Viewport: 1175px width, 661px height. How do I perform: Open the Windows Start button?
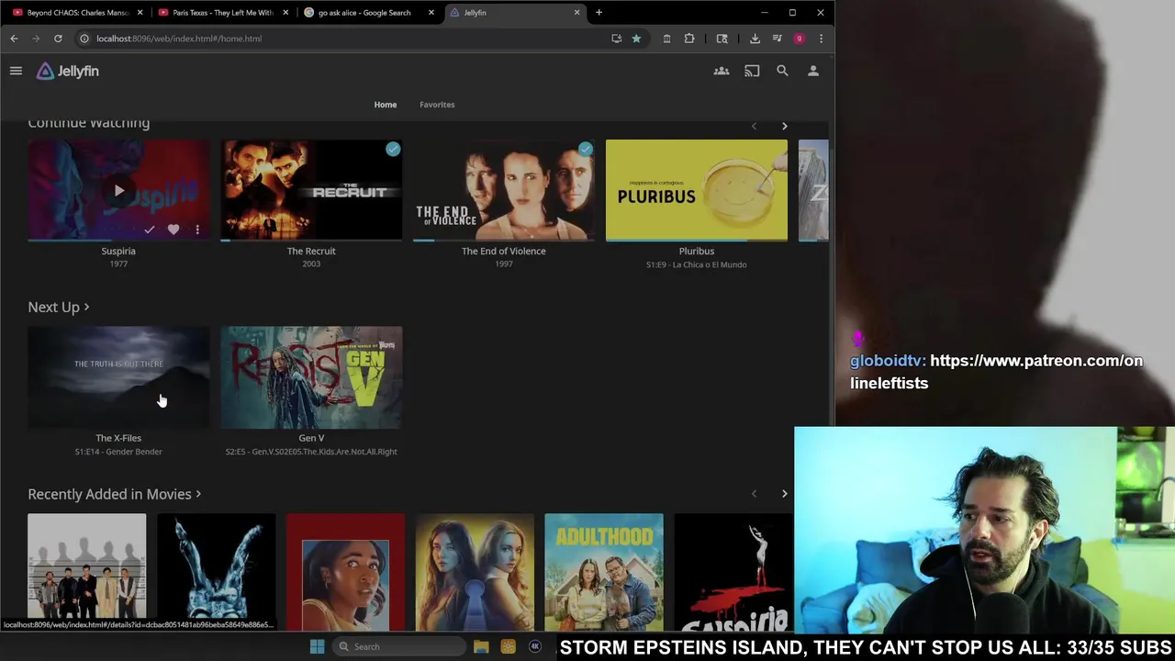coord(317,646)
